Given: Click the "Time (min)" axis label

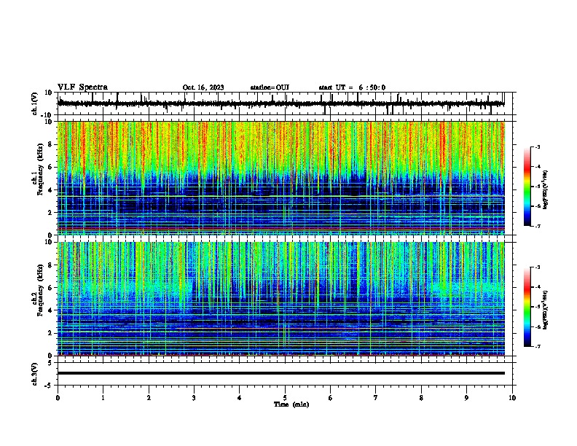Looking at the screenshot, I should coord(291,404).
